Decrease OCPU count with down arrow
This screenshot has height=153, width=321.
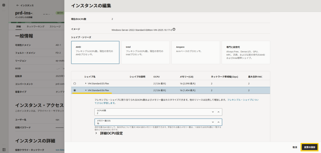213,112
